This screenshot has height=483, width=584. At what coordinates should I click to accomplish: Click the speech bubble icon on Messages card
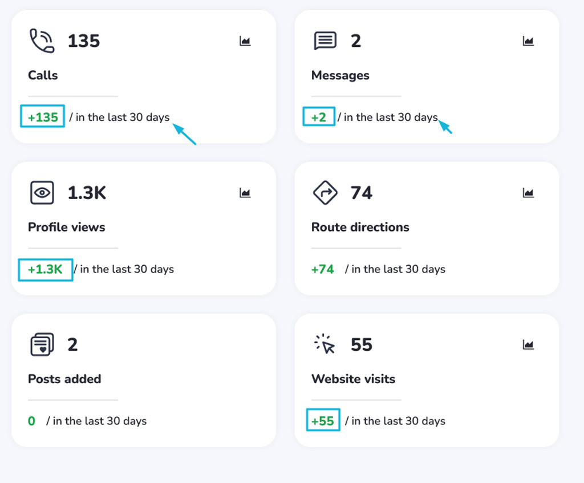pos(325,40)
